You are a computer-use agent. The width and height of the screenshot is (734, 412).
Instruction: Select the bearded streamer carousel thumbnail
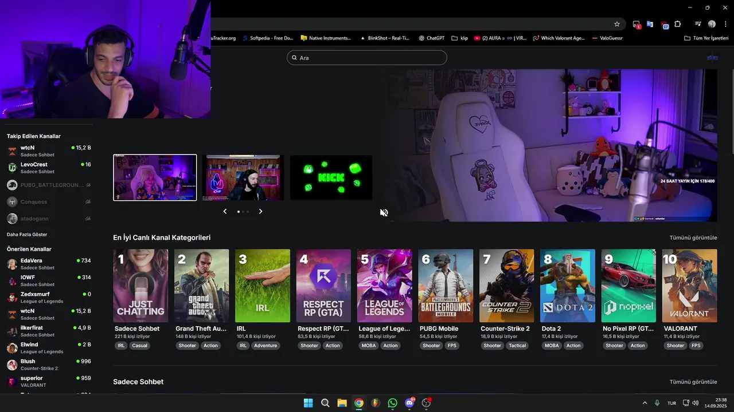point(243,177)
